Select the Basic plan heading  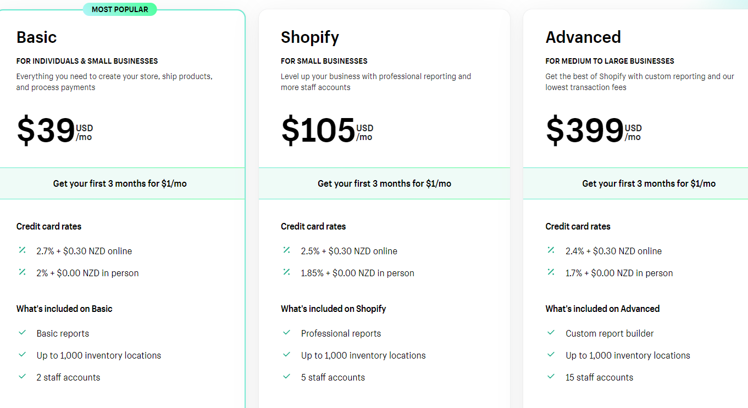pos(37,37)
